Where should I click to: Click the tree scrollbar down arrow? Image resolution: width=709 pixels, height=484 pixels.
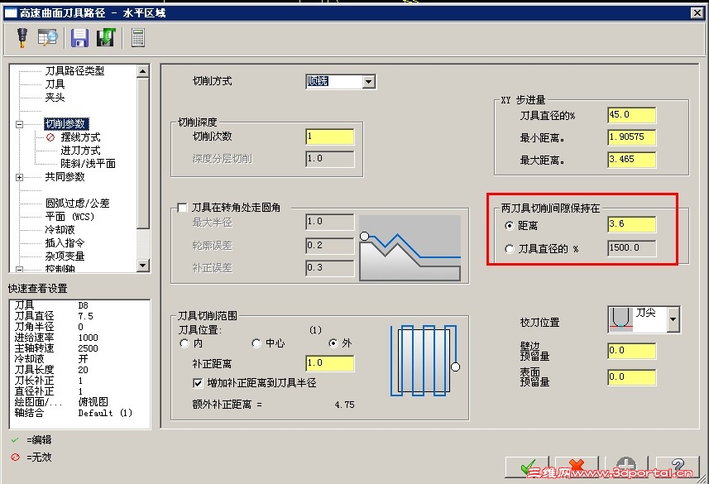tap(143, 266)
